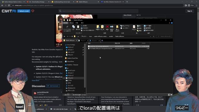The image size is (199, 112).
Task: Click the blue Explorer help icon
Action: tap(172, 23)
